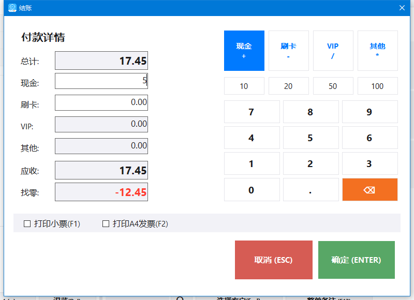Select the 现金 payment method
Viewport: 414px width, 300px height.
tap(244, 51)
